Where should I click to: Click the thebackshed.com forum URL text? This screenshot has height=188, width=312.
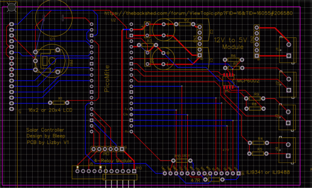click(x=198, y=13)
